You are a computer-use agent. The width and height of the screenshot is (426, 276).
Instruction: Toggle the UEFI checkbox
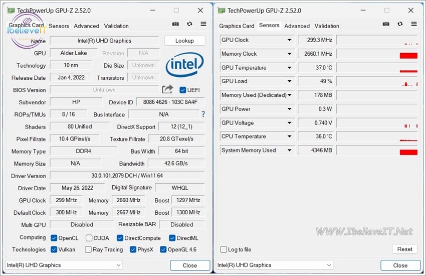coord(182,90)
